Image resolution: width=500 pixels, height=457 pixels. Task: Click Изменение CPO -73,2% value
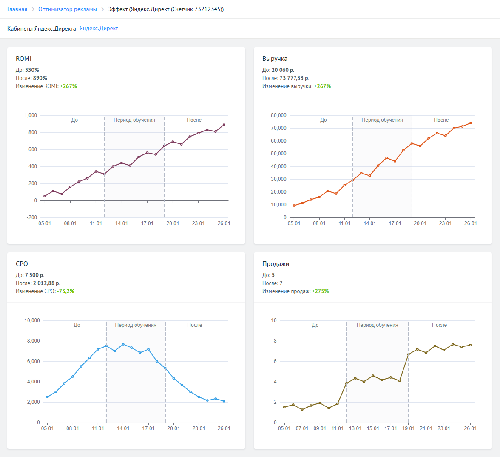point(65,291)
